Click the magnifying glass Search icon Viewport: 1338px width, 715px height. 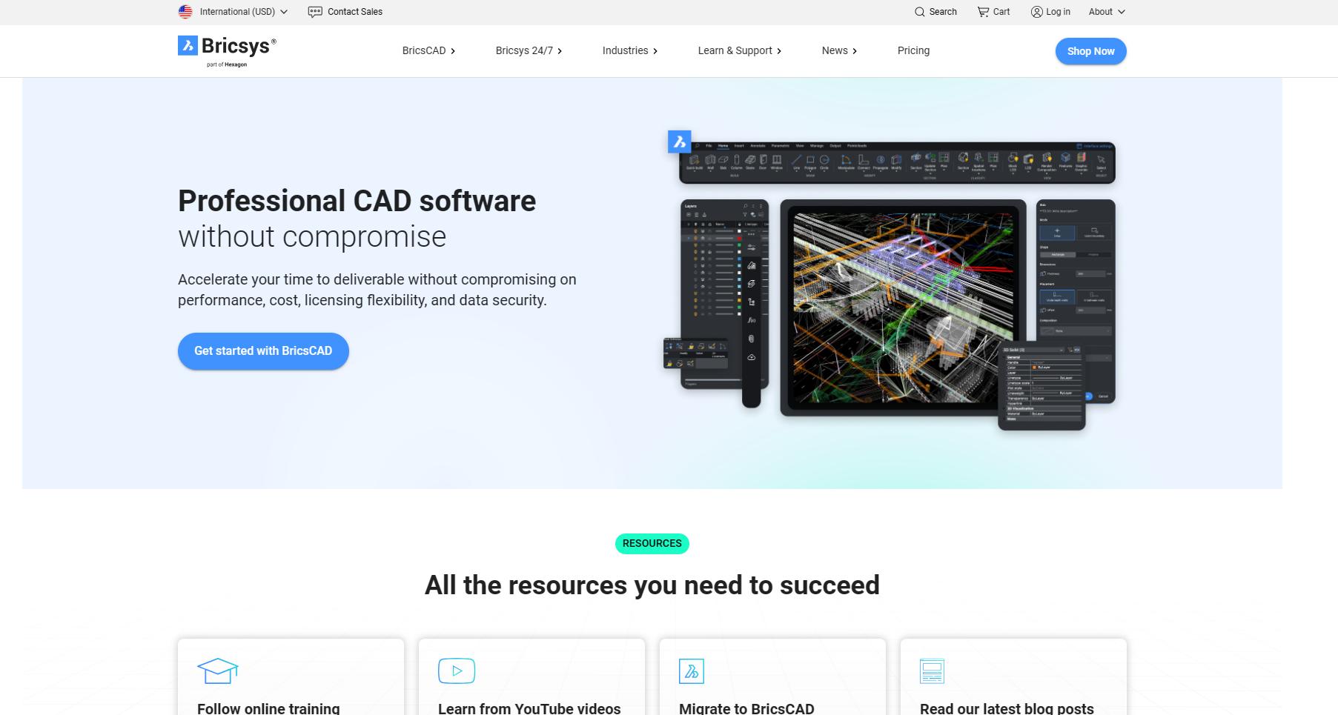coord(920,12)
